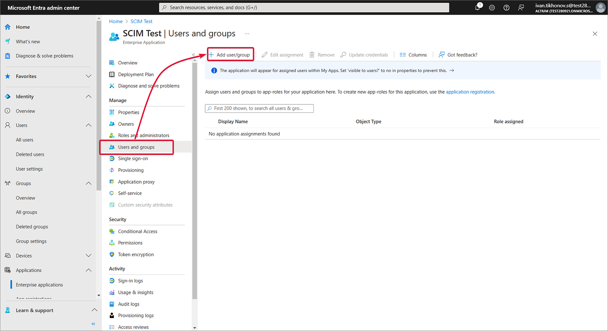Expand the Favorites section chevron
Screen dimensions: 608x331
(x=89, y=76)
